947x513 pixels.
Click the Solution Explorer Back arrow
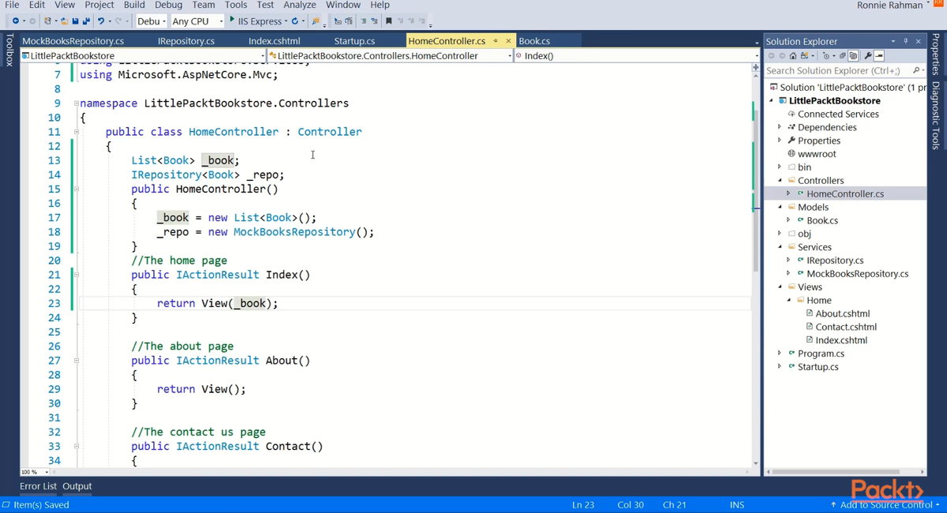(x=771, y=56)
